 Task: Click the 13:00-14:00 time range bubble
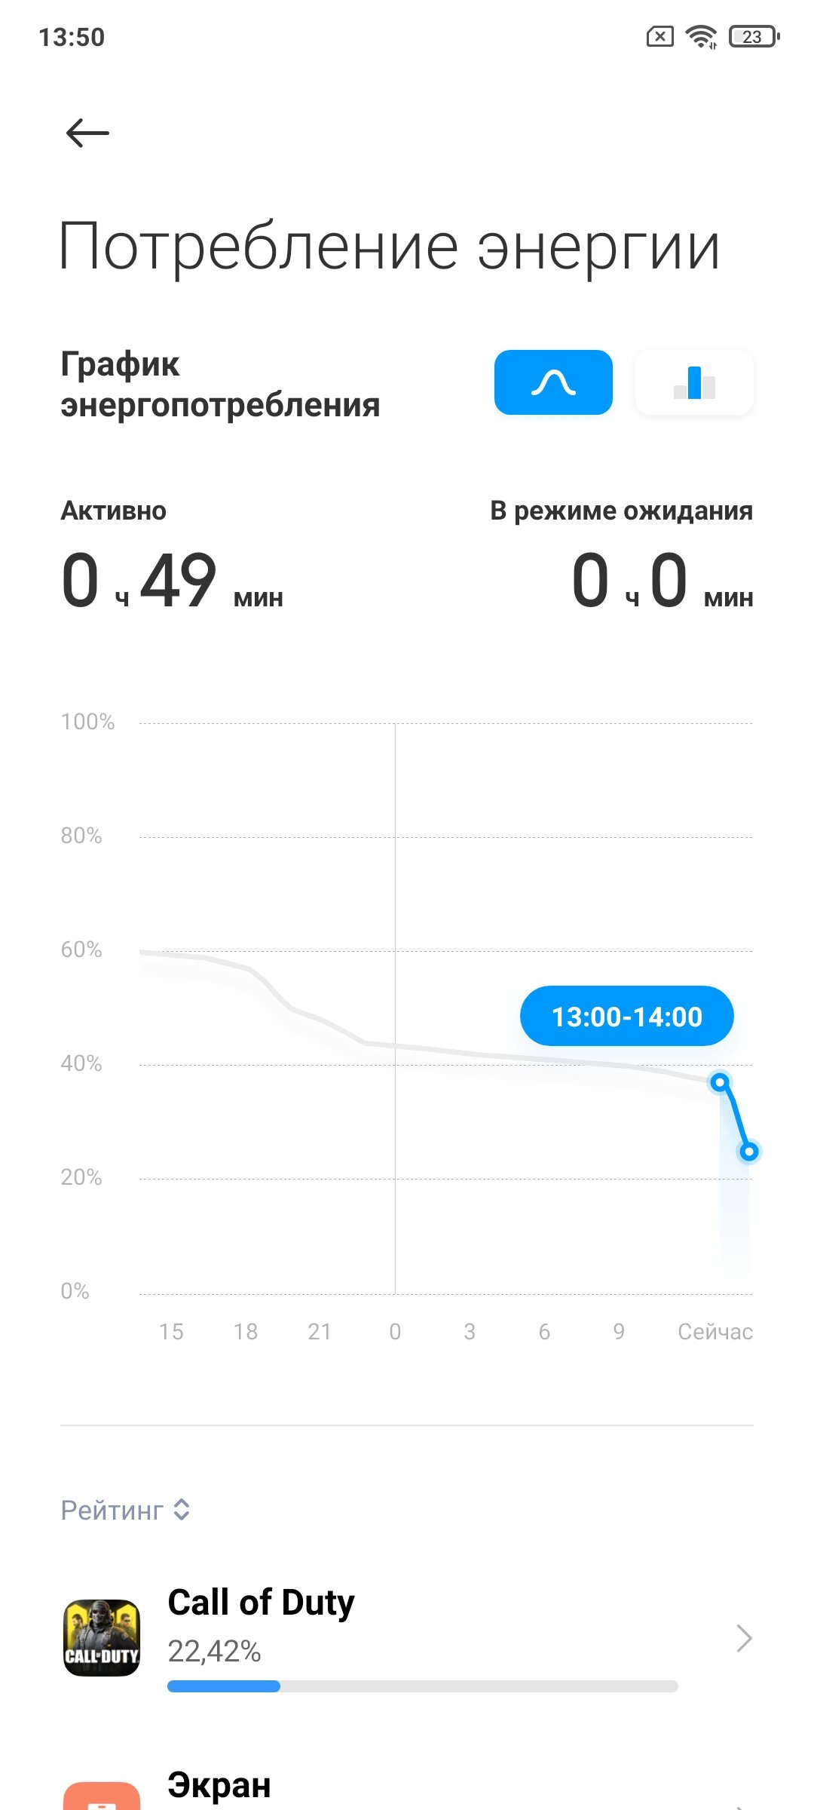pyautogui.click(x=627, y=1016)
